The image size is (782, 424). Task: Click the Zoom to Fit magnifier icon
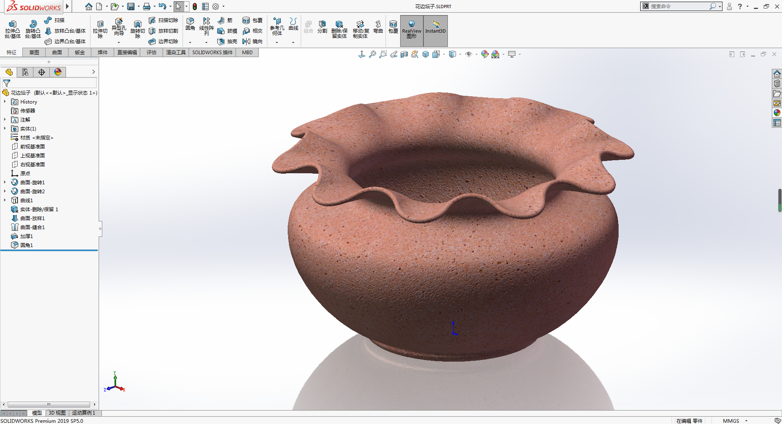[x=372, y=54]
